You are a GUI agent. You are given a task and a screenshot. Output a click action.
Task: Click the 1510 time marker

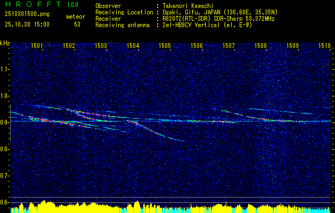tap(325, 45)
